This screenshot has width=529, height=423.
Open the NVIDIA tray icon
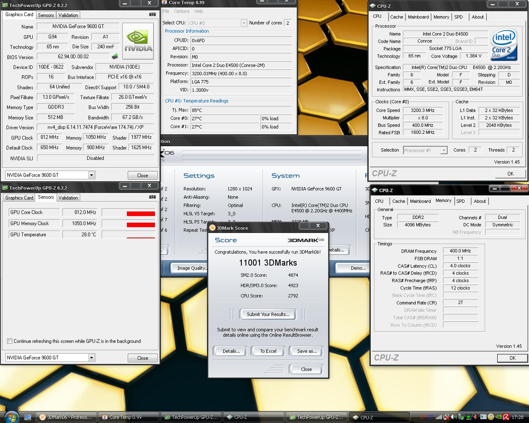click(x=498, y=417)
